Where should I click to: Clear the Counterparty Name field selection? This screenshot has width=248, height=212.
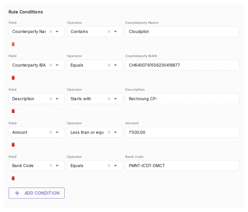click(51, 31)
